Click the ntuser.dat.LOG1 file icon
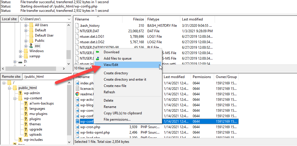 point(77,37)
